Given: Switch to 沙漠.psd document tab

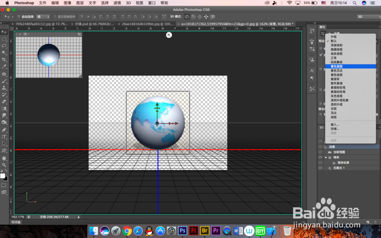Looking at the screenshot, I should point(94,24).
